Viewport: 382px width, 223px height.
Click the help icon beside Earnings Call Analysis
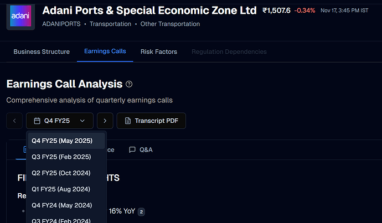[129, 84]
